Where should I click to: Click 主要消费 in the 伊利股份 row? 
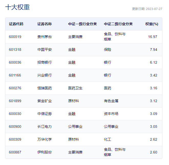coord(75,152)
